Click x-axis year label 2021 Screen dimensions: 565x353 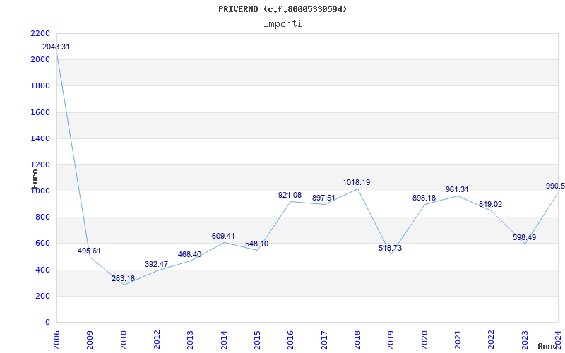click(x=458, y=340)
